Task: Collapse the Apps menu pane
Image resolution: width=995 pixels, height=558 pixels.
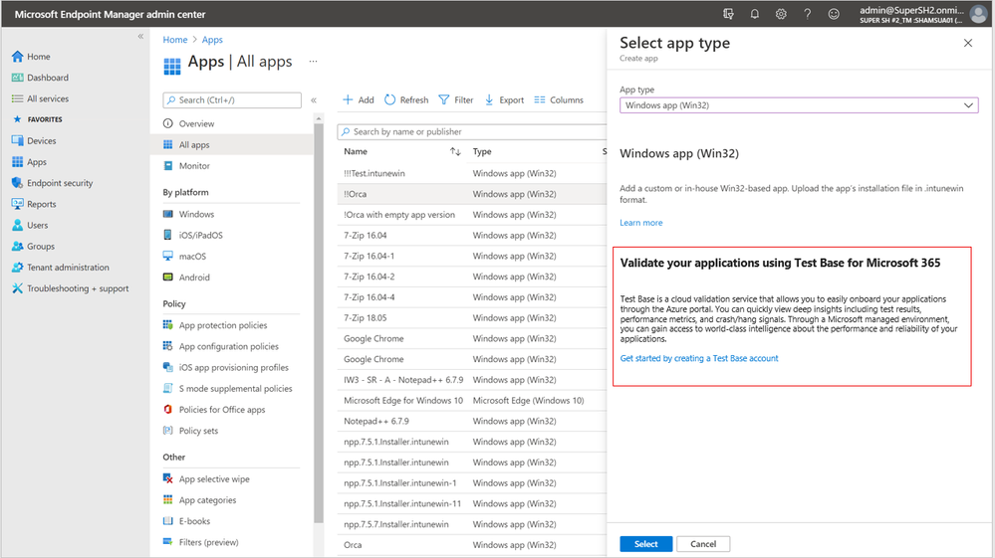Action: click(x=314, y=100)
